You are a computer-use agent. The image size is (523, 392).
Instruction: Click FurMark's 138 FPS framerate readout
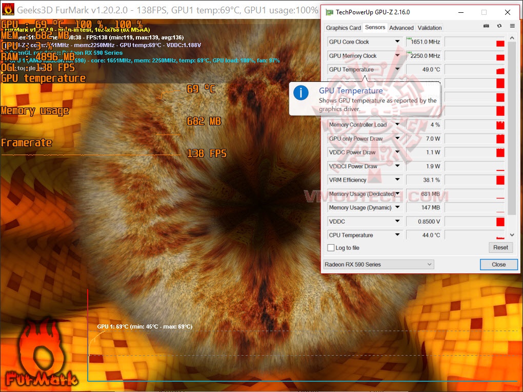207,154
